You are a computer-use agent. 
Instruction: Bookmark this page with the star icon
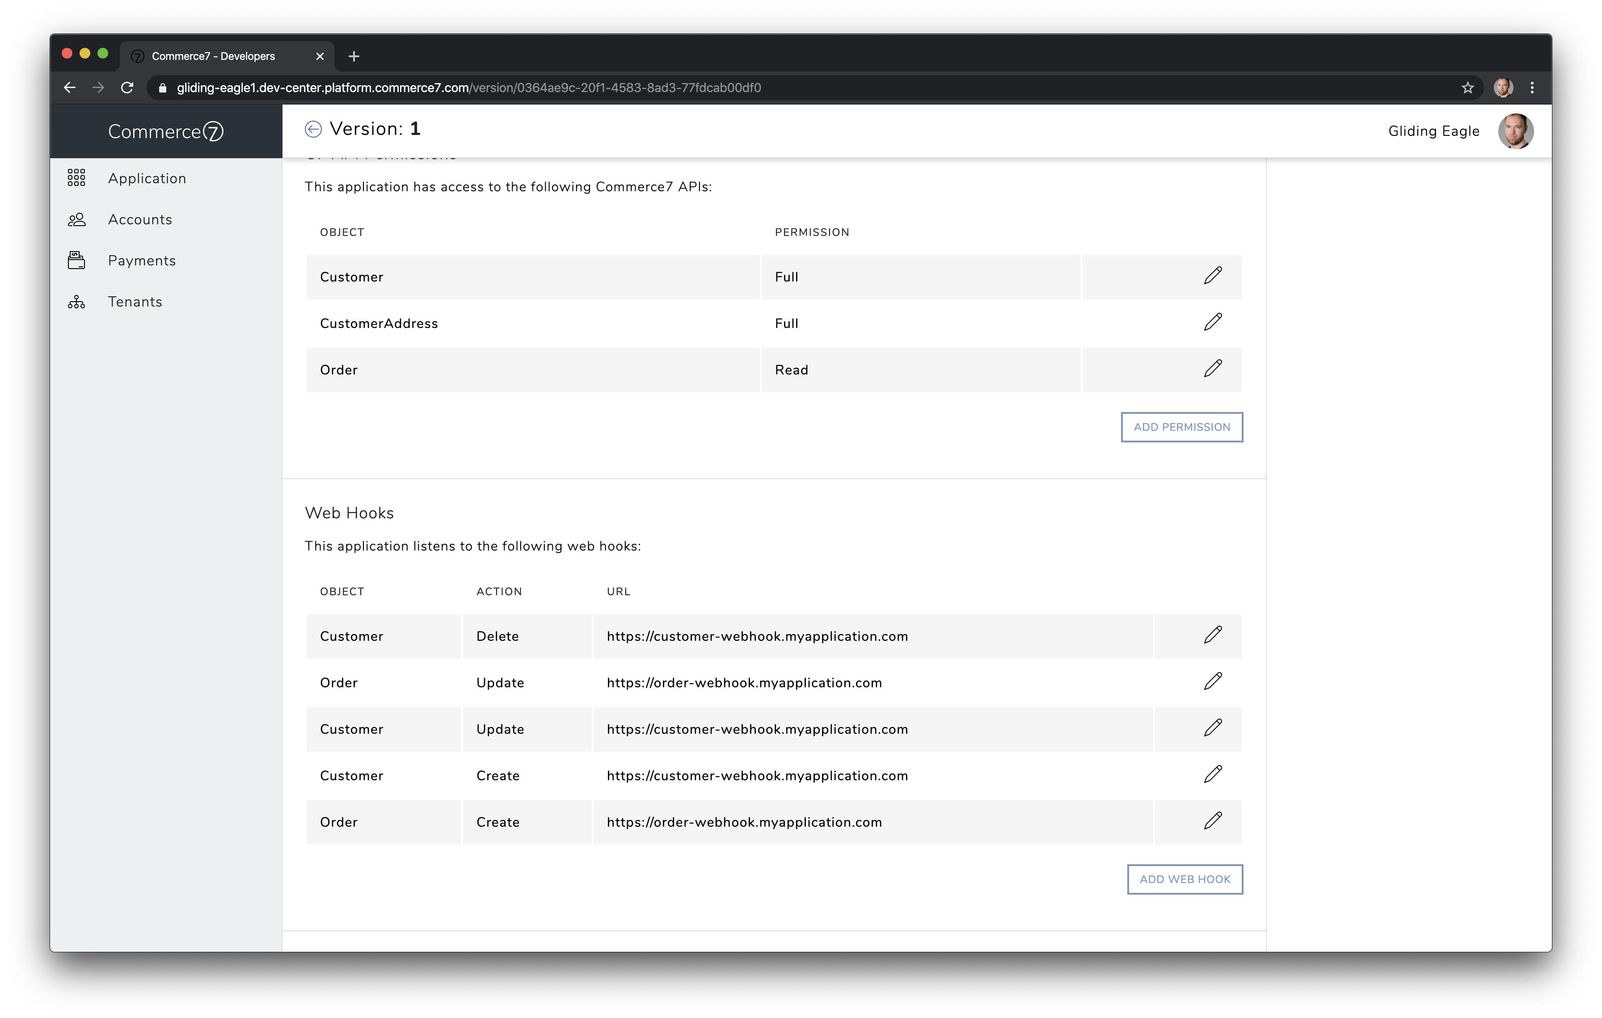1467,88
